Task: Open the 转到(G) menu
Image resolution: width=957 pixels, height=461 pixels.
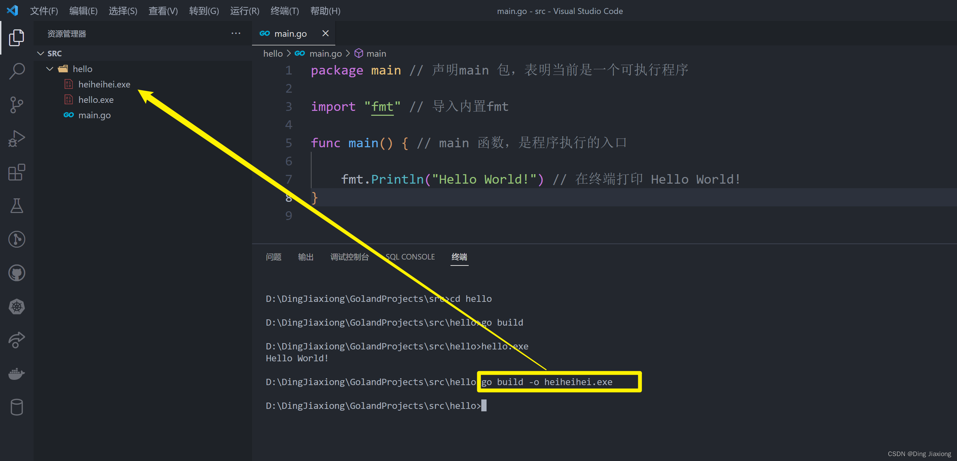Action: coord(204,11)
